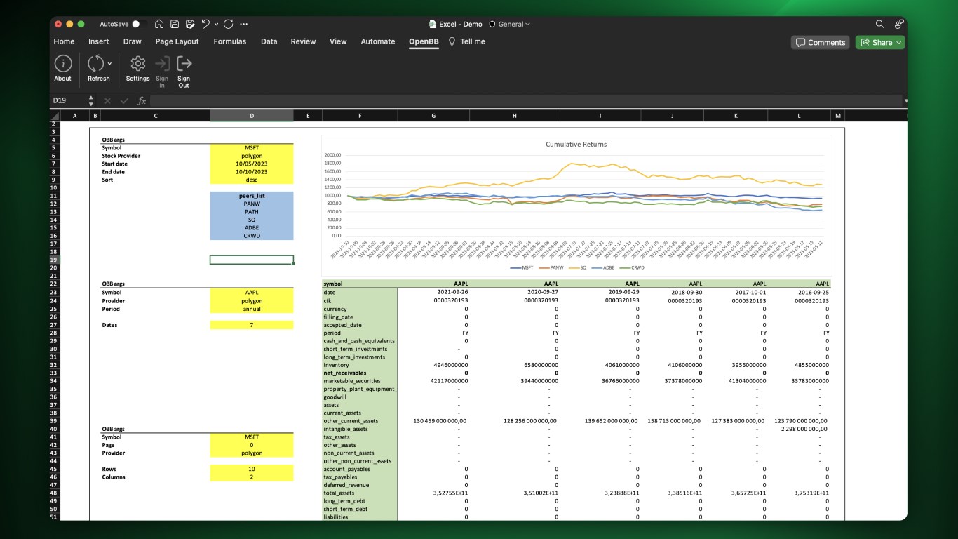The height and width of the screenshot is (539, 958).
Task: Click the SQ legend entry in chart
Action: coord(579,267)
